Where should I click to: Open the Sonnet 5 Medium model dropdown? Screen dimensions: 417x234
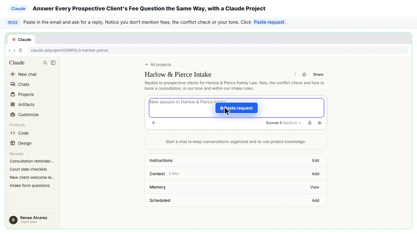(284, 123)
